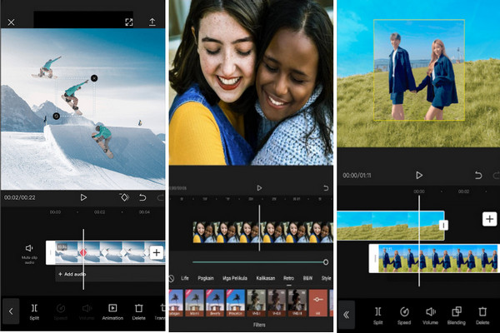Undo in the blending panel
Screen dimensions: 500x333
click(478, 176)
